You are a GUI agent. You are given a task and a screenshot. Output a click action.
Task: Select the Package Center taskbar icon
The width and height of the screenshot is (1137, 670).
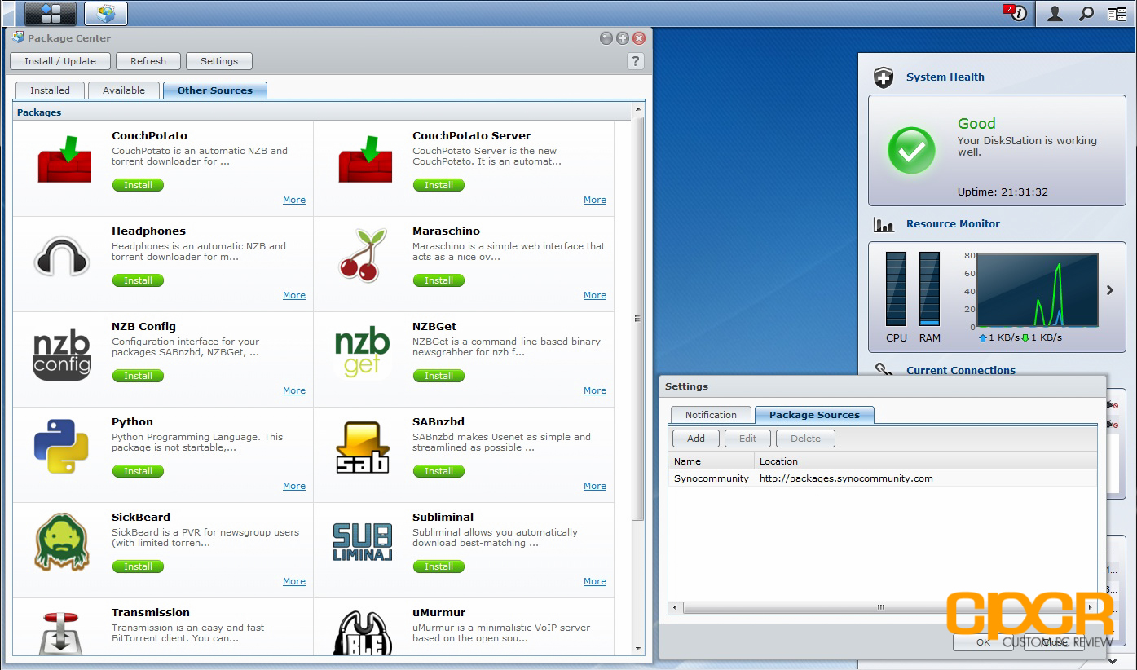point(106,13)
